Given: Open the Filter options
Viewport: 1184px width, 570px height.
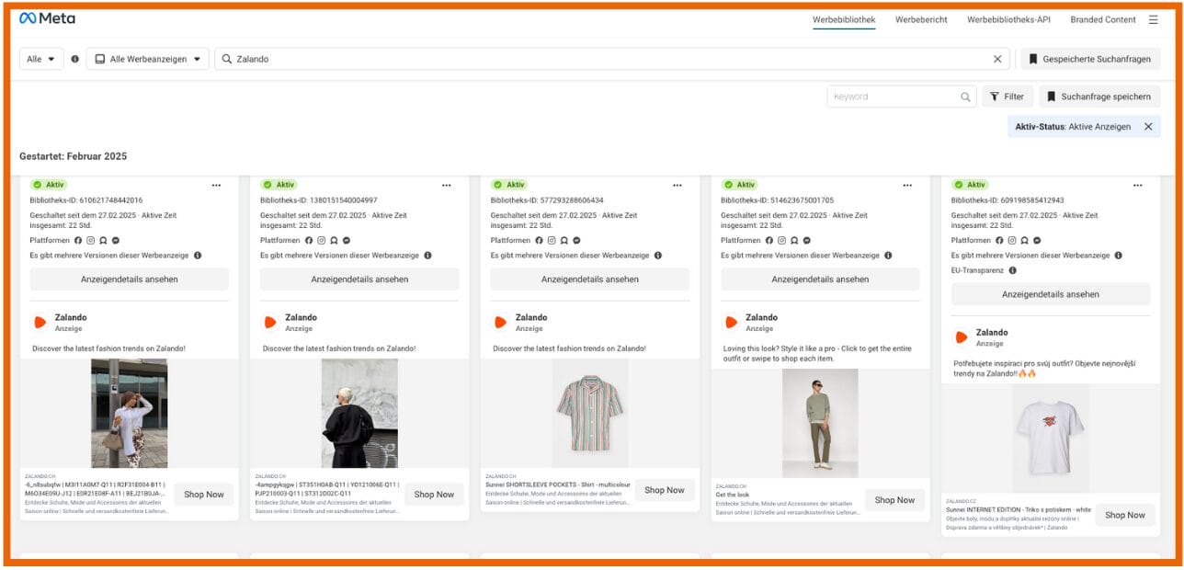Looking at the screenshot, I should pos(1007,97).
